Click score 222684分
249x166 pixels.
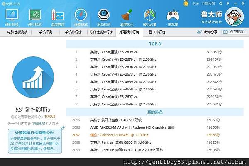tap(214, 104)
